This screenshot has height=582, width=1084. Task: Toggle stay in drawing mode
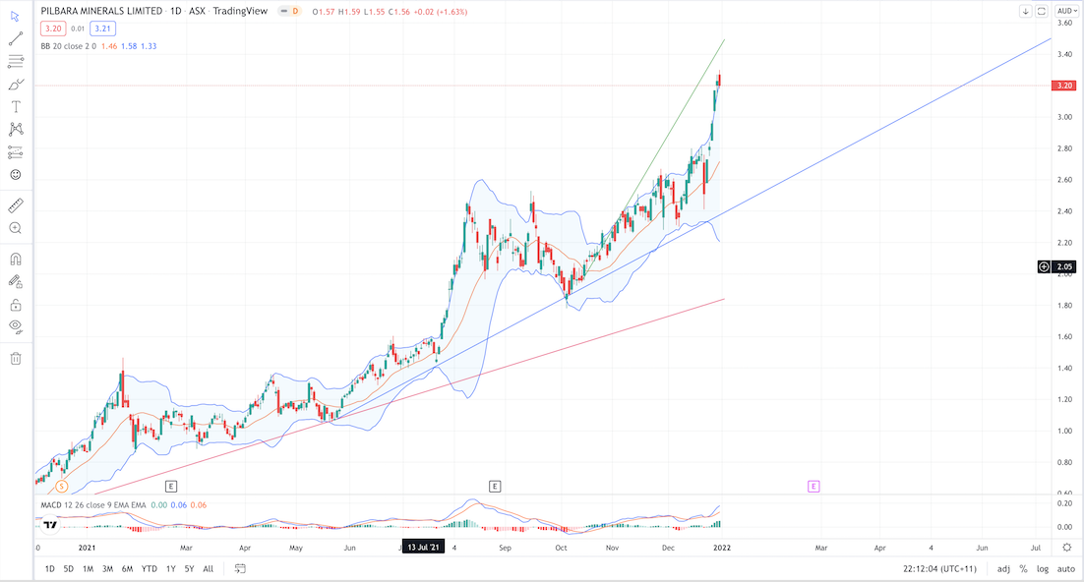coord(15,281)
